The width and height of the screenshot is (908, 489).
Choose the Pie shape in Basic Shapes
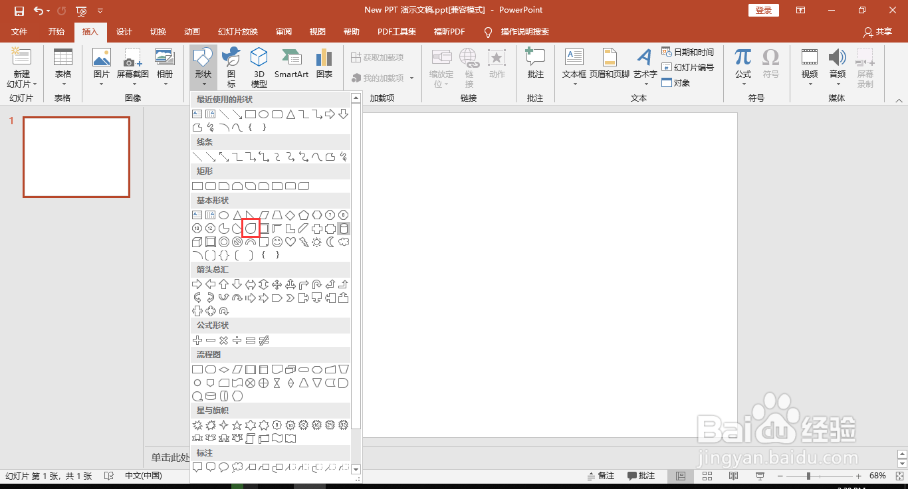tap(224, 229)
